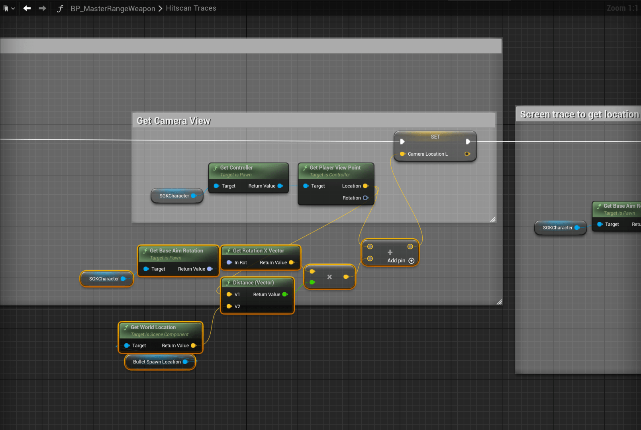Screen dimensions: 641x430
Task: Click the Location output pin on Get Player View Point
Action: tap(365, 186)
